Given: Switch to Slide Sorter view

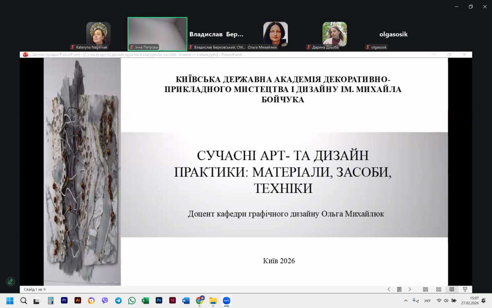Looking at the screenshot, I should coord(439,289).
